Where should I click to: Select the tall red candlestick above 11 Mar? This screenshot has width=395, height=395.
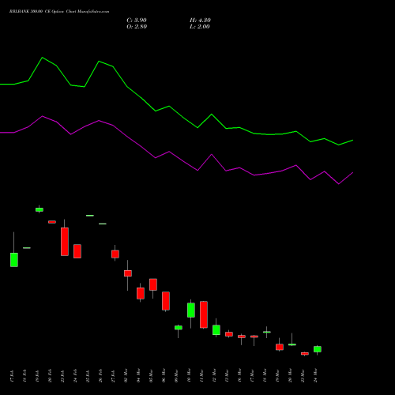(204, 314)
